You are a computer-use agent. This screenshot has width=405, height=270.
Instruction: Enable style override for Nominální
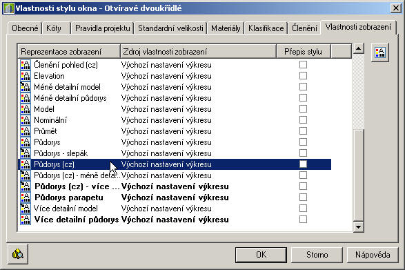pyautogui.click(x=303, y=120)
